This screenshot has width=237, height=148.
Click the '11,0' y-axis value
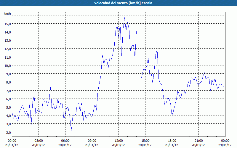click(x=8, y=57)
